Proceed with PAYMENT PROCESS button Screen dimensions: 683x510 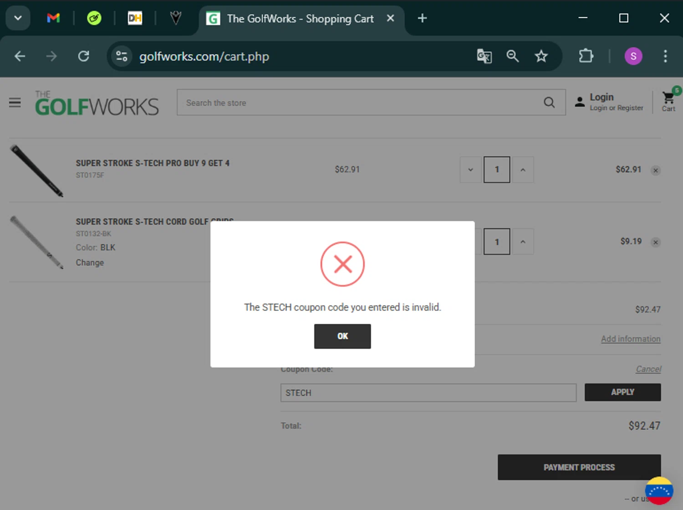(x=579, y=467)
